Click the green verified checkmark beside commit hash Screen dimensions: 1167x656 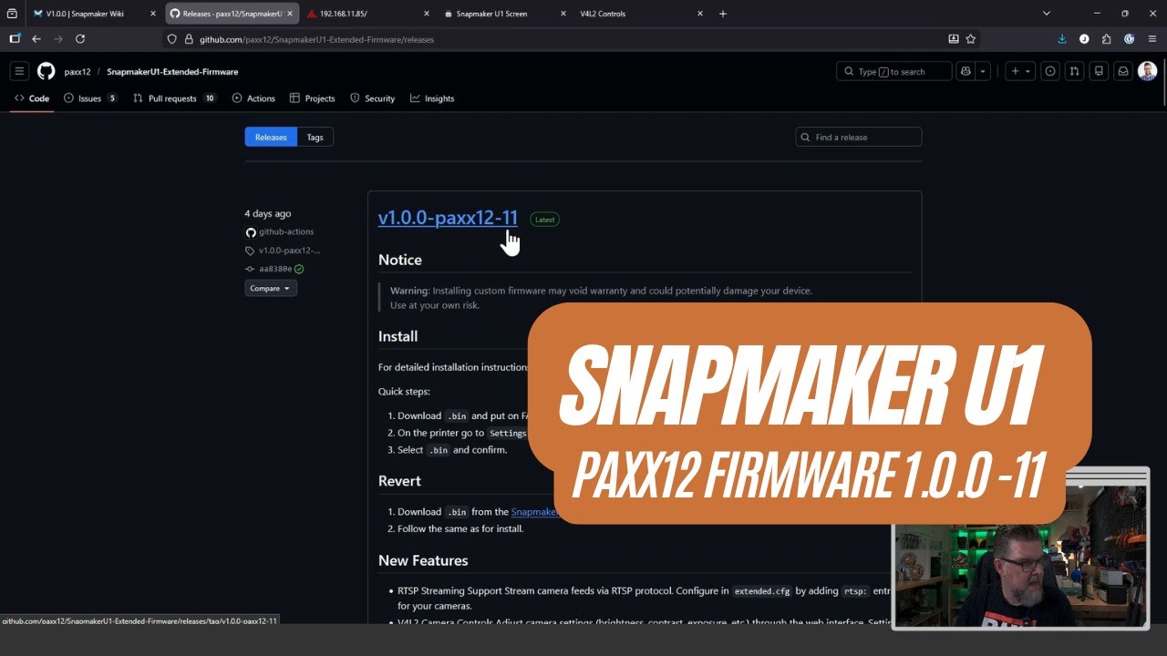(299, 270)
